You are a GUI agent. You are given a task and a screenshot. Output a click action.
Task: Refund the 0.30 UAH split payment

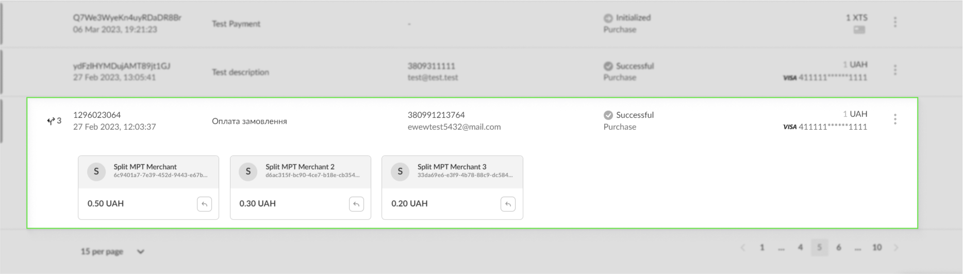point(356,204)
